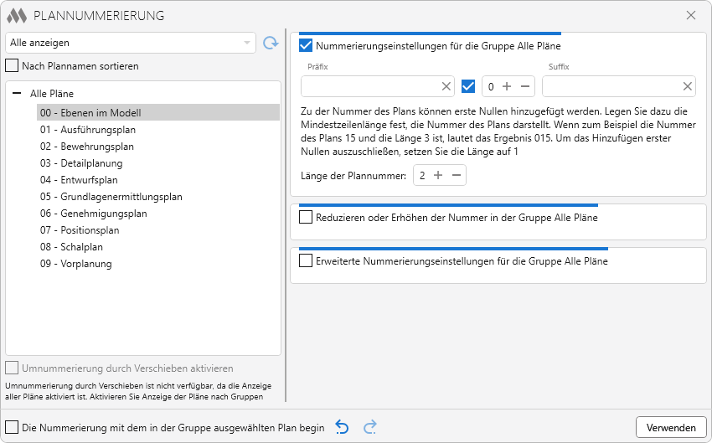This screenshot has height=443, width=712.
Task: Click the Verwenden button
Action: point(670,427)
